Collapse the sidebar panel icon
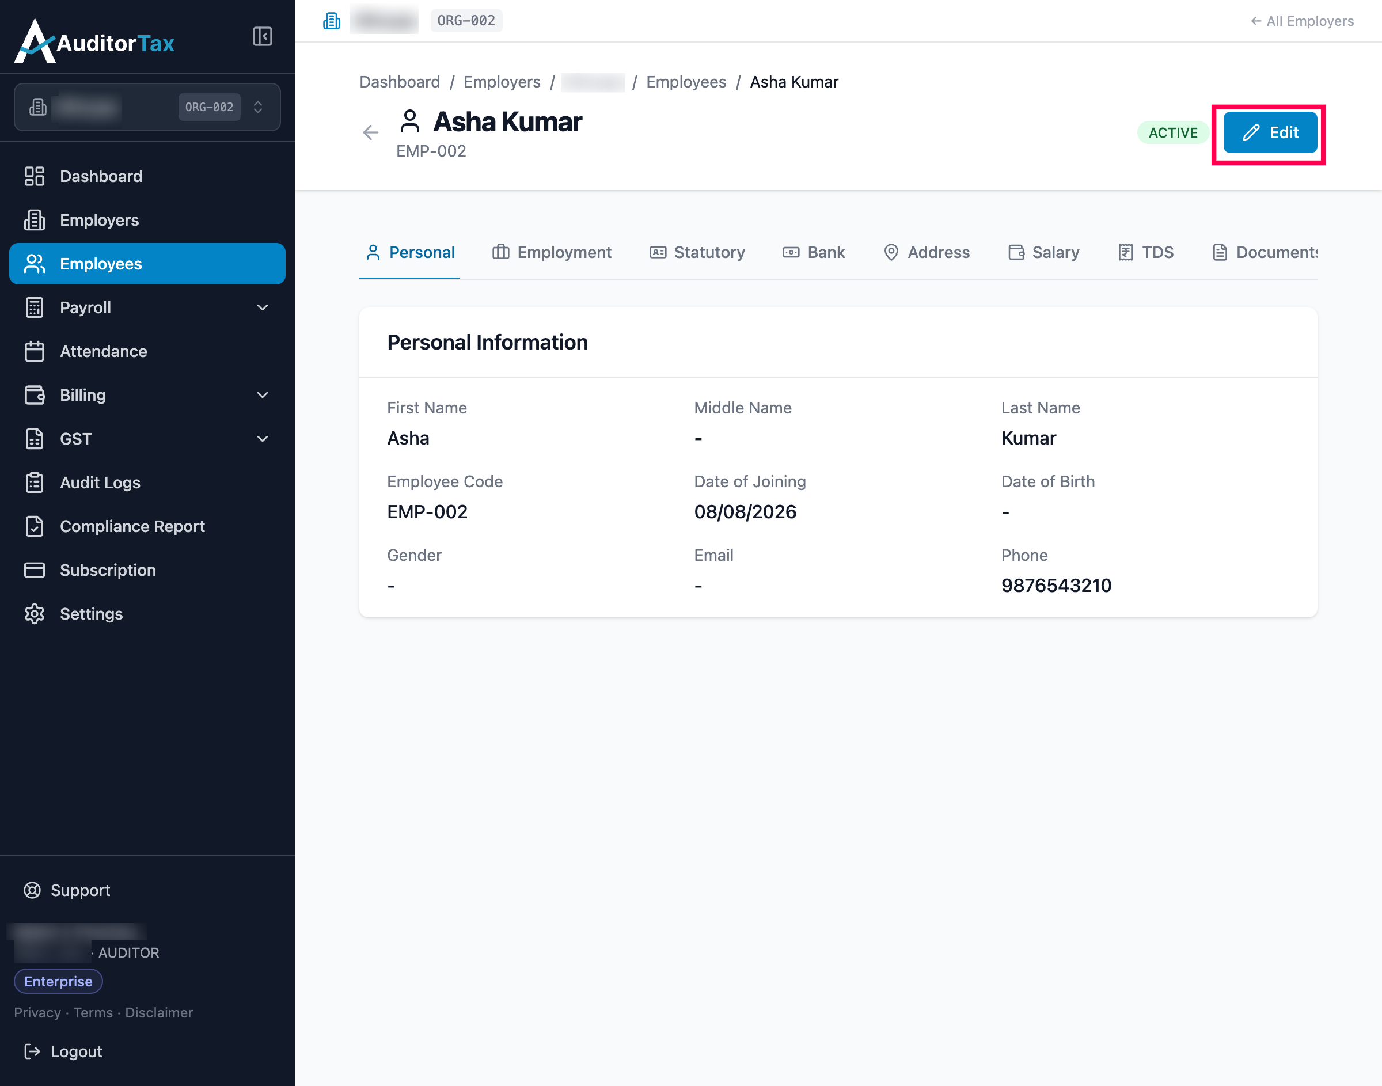Image resolution: width=1382 pixels, height=1086 pixels. tap(262, 36)
